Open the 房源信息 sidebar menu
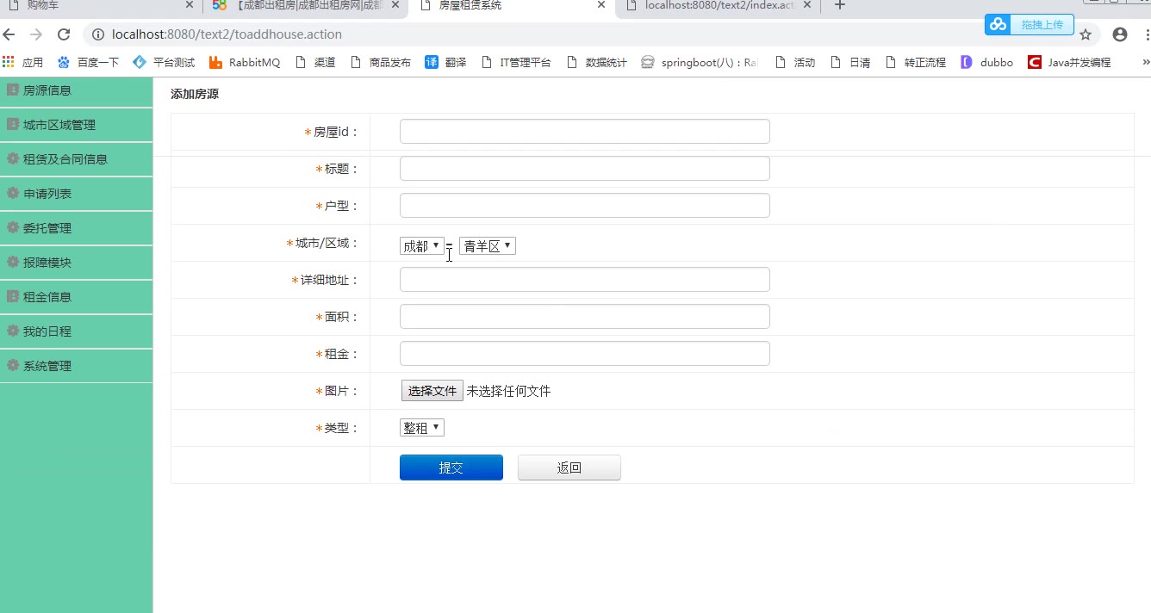 coord(76,90)
